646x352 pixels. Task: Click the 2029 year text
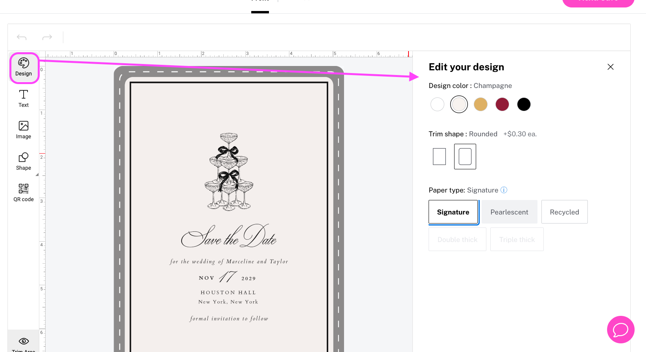tap(248, 279)
